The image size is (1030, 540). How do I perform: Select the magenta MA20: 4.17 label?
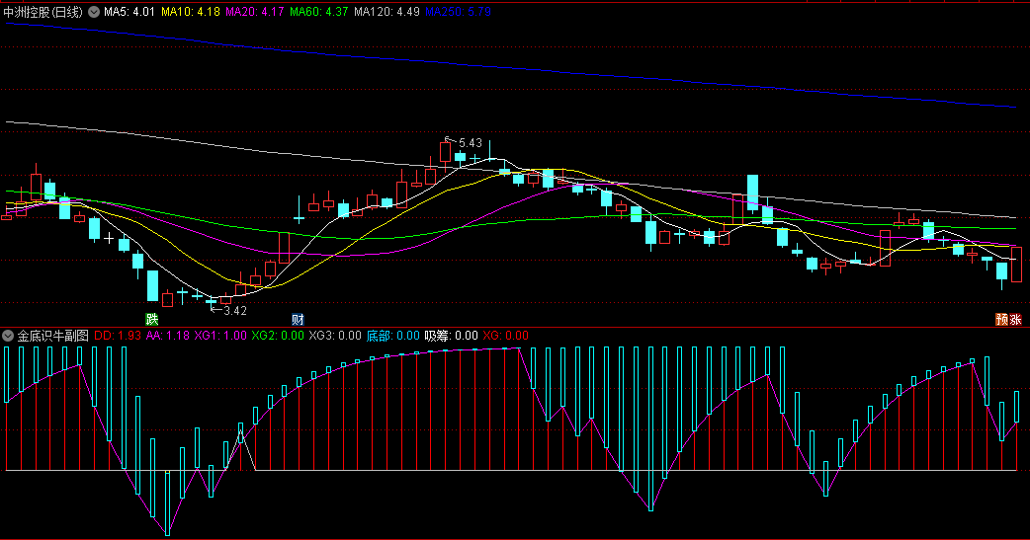pos(255,12)
